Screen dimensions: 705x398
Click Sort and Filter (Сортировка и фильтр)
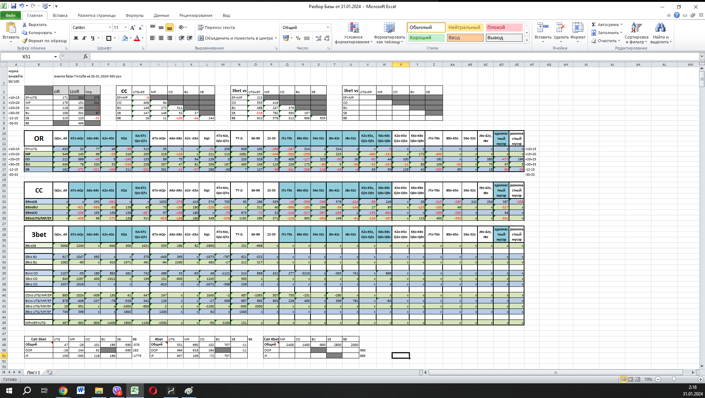[x=636, y=33]
